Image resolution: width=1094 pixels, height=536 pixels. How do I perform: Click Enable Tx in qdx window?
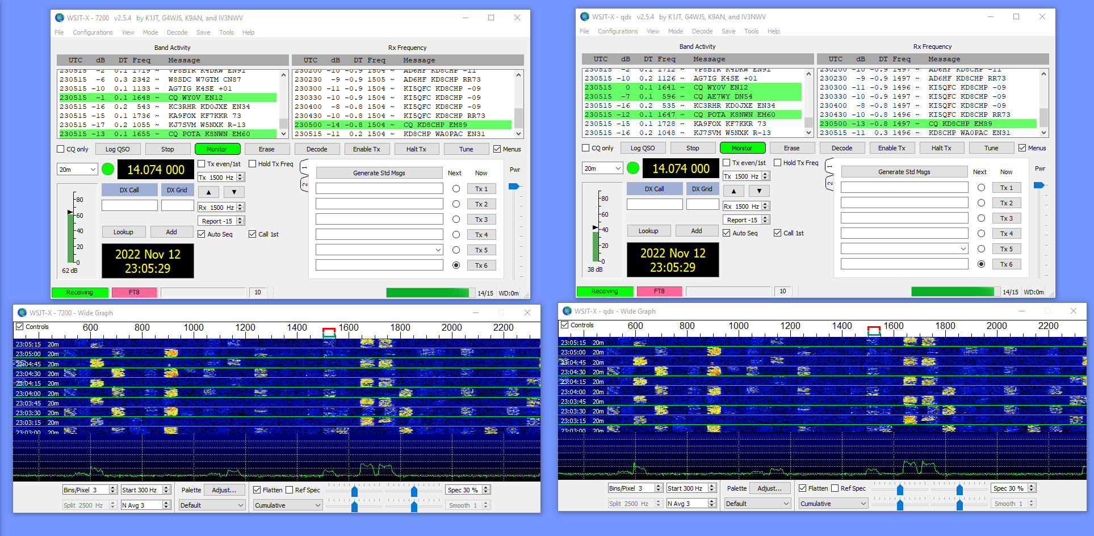(x=891, y=148)
